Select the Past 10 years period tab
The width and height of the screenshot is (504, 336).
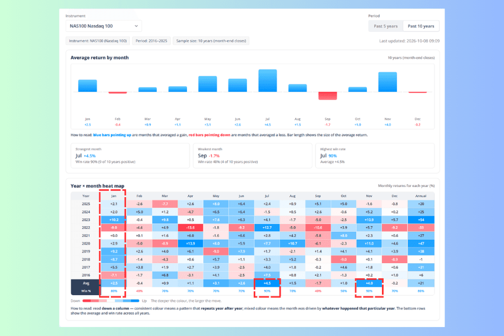[421, 26]
